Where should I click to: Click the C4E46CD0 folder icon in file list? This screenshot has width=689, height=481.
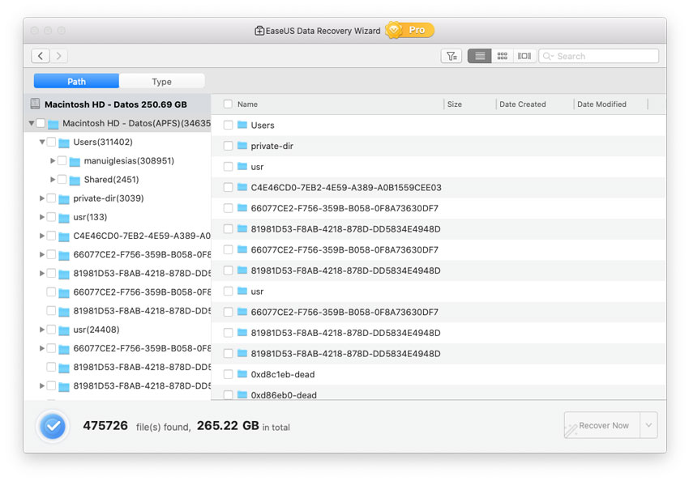pyautogui.click(x=242, y=187)
